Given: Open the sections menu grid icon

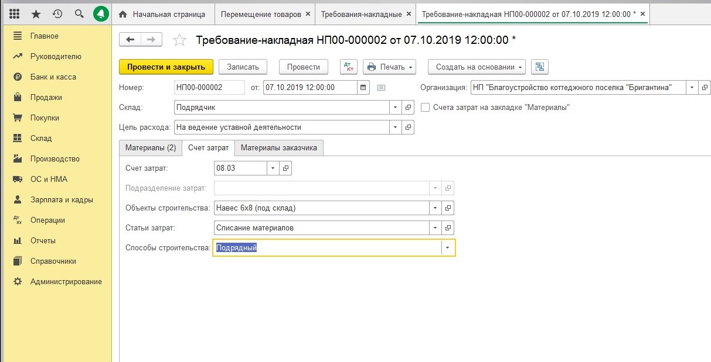Looking at the screenshot, I should pos(15,13).
